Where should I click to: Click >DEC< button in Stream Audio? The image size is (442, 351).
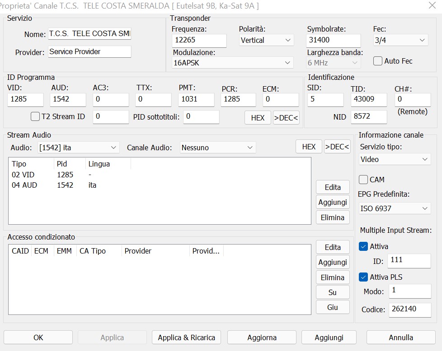pyautogui.click(x=337, y=147)
